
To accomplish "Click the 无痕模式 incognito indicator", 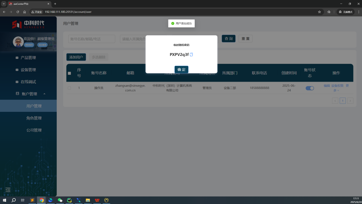I will (x=346, y=12).
